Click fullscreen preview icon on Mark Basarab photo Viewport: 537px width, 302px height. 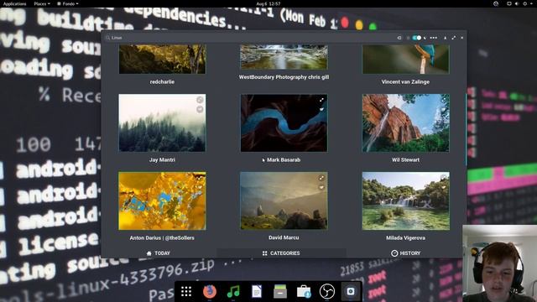(321, 100)
